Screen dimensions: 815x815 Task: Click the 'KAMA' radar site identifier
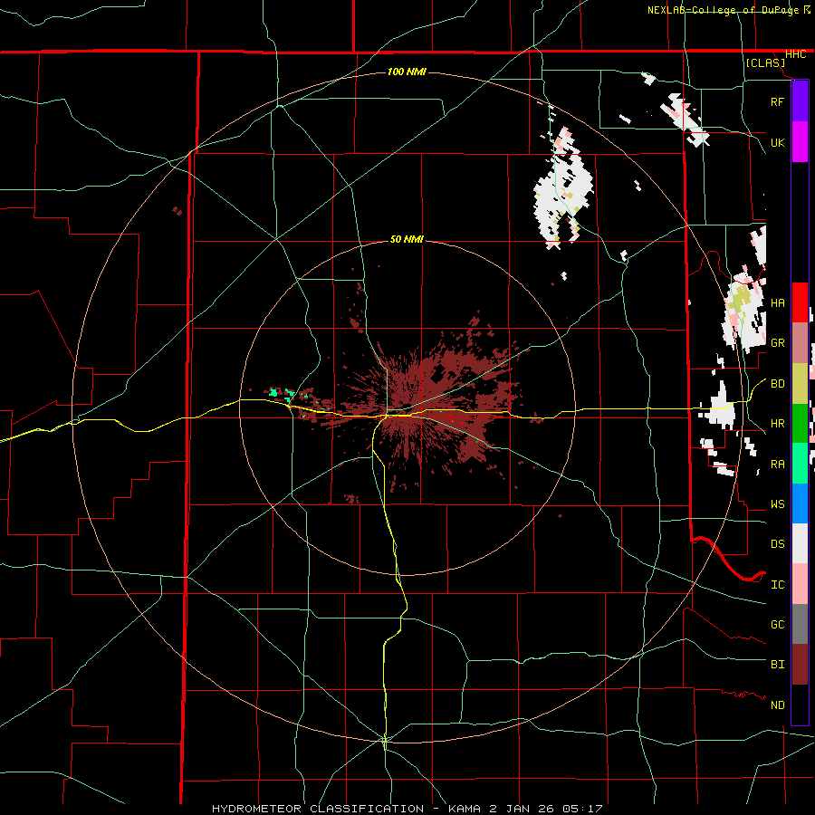click(465, 809)
